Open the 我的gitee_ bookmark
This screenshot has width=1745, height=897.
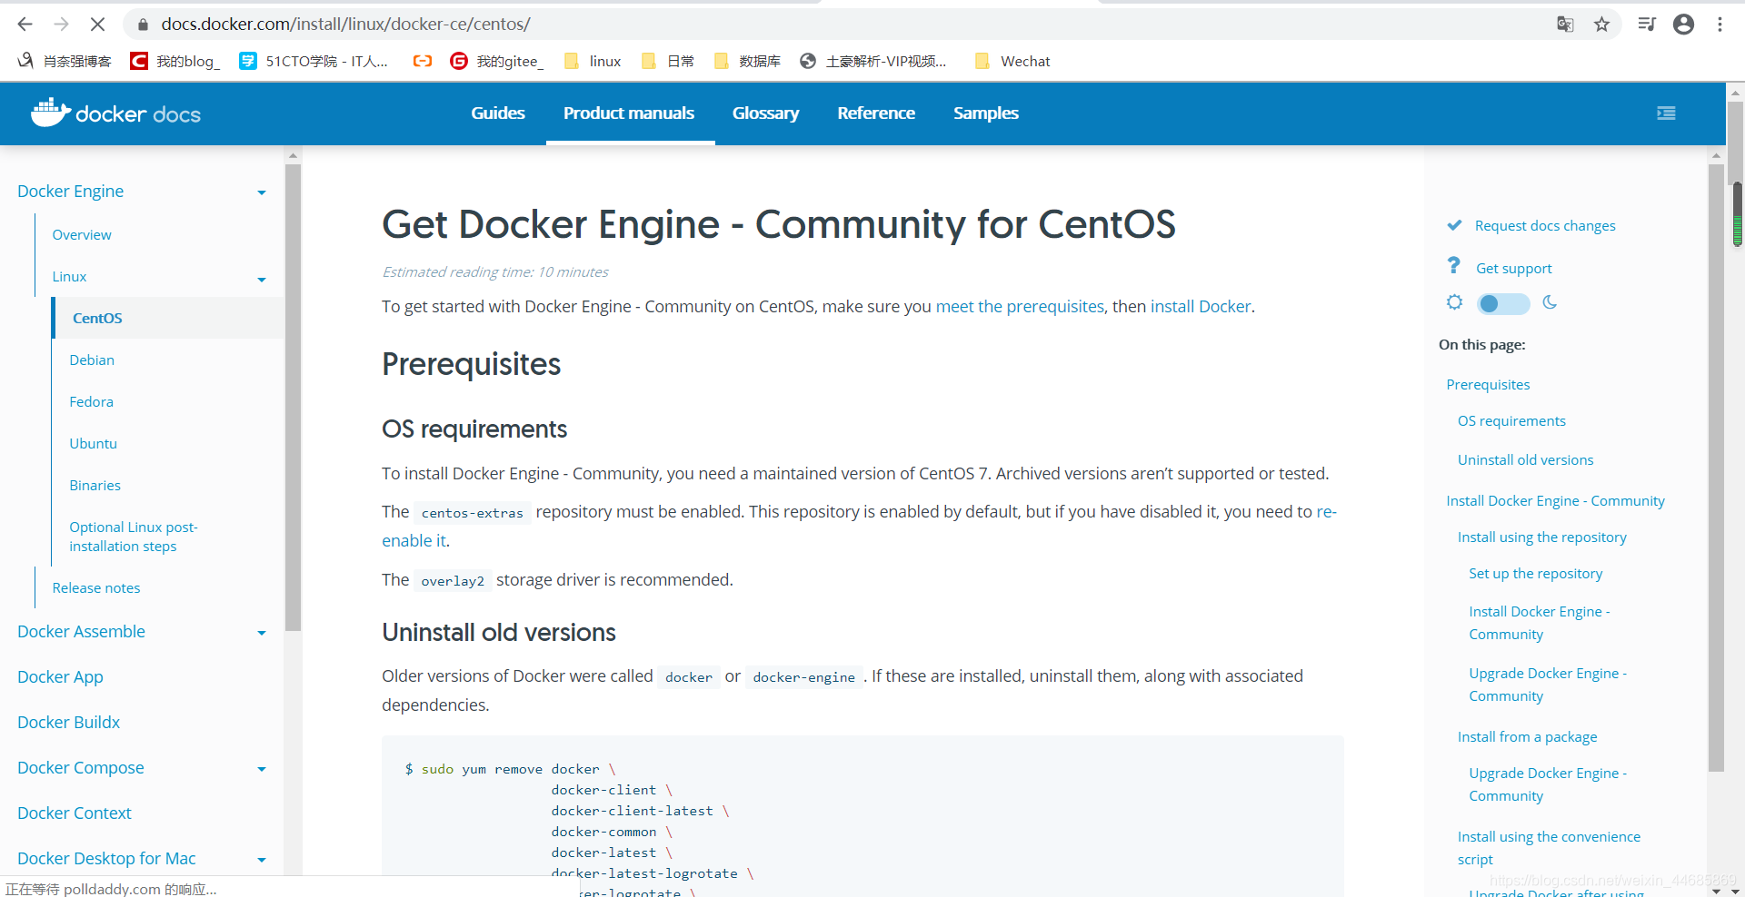[497, 61]
